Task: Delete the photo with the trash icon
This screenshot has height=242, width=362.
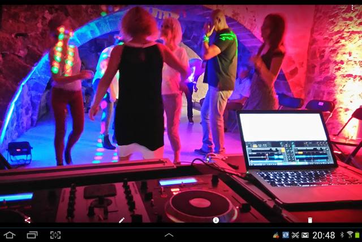Action: [310, 220]
